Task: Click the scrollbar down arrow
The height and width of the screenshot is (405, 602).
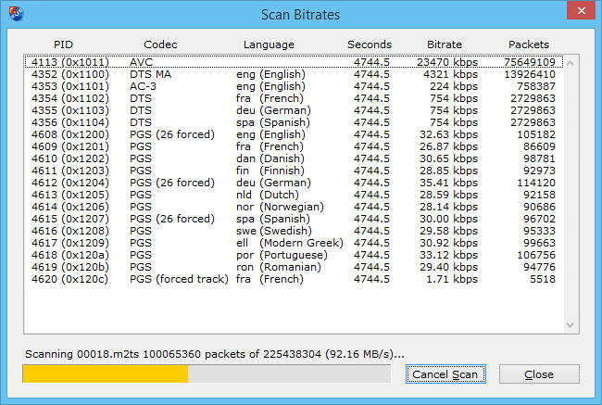Action: pyautogui.click(x=571, y=325)
